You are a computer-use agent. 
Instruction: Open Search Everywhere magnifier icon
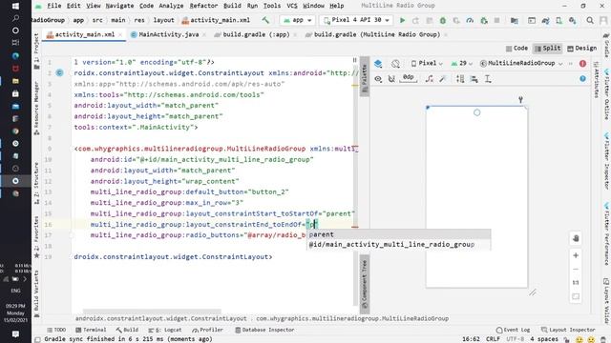click(590, 20)
